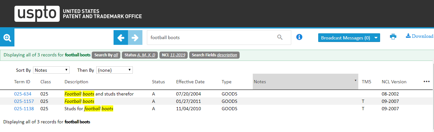434x132 pixels.
Task: Click the Status A, M, X, D filter
Action: tap(140, 55)
